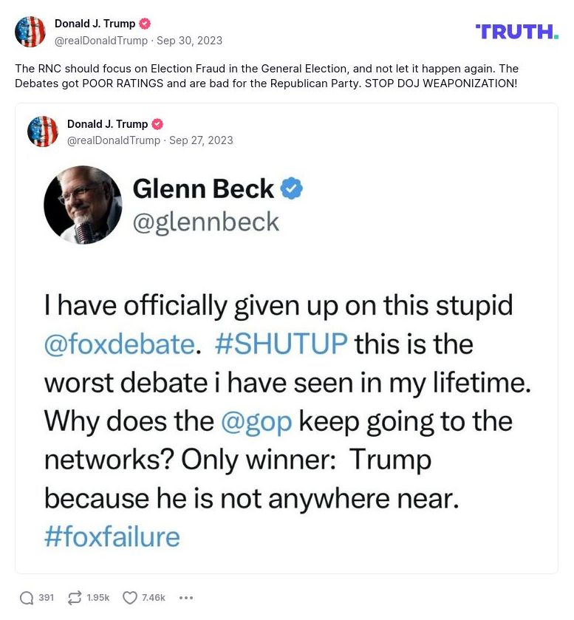574x620 pixels.
Task: Click the Sep 30, 2023 timestamp
Action: coord(189,41)
